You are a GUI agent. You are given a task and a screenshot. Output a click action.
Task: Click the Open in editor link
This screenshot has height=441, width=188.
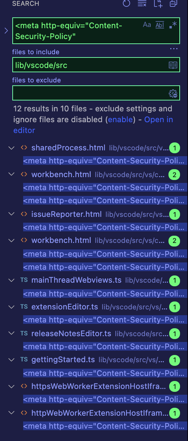coord(93,125)
